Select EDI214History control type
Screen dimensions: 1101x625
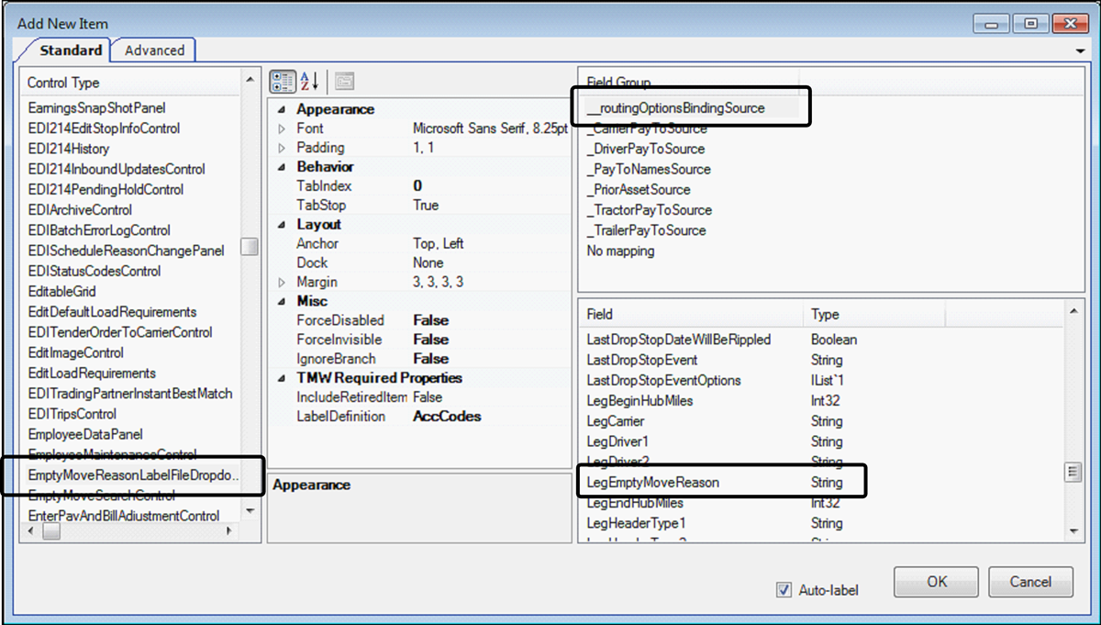(68, 149)
